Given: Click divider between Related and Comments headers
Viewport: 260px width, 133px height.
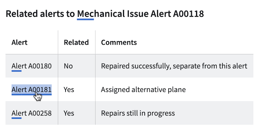Looking at the screenshot, I should [x=95, y=42].
